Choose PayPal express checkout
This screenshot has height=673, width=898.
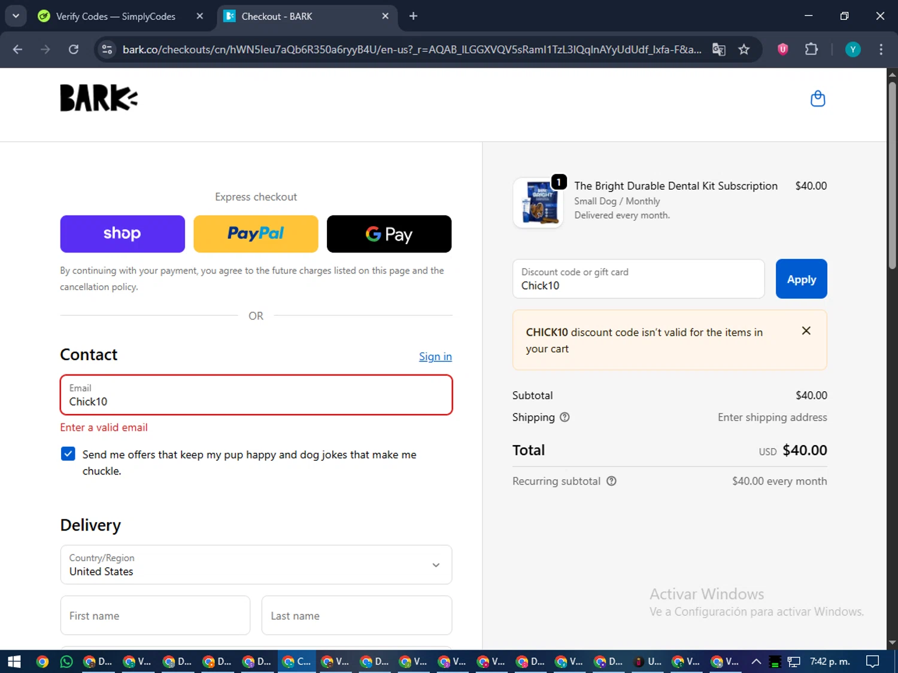point(256,234)
